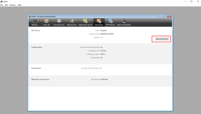The image size is (201, 114).
Task: Open the File menu
Action: pyautogui.click(x=1, y=5)
